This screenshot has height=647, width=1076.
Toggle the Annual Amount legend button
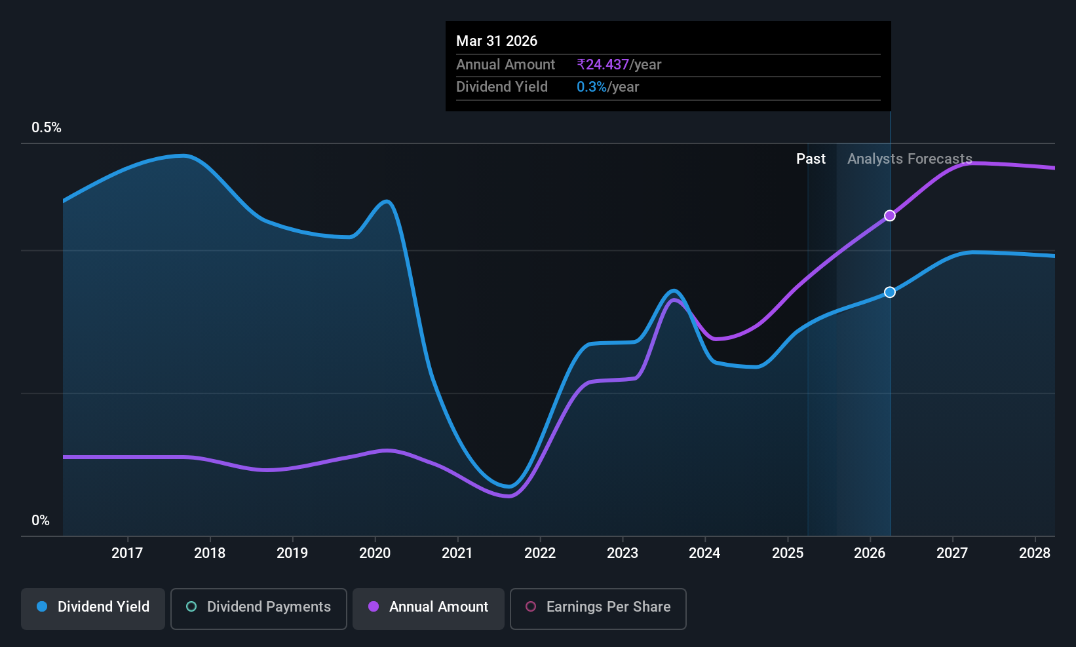point(429,609)
